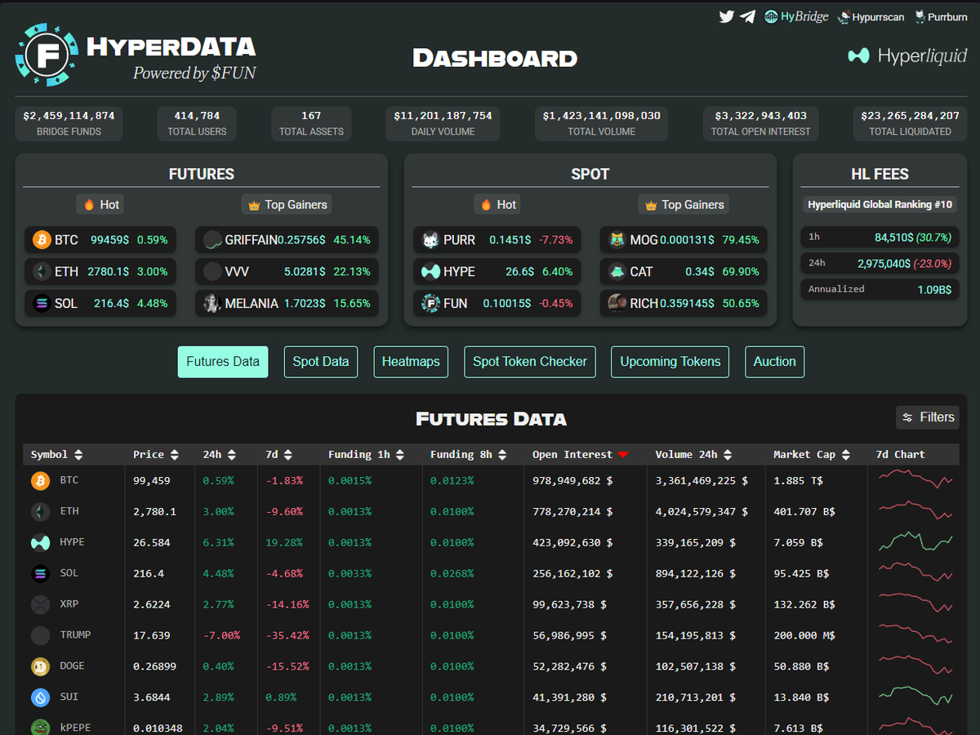
Task: Click the HYPE icon in Spot Hot
Action: (x=430, y=271)
